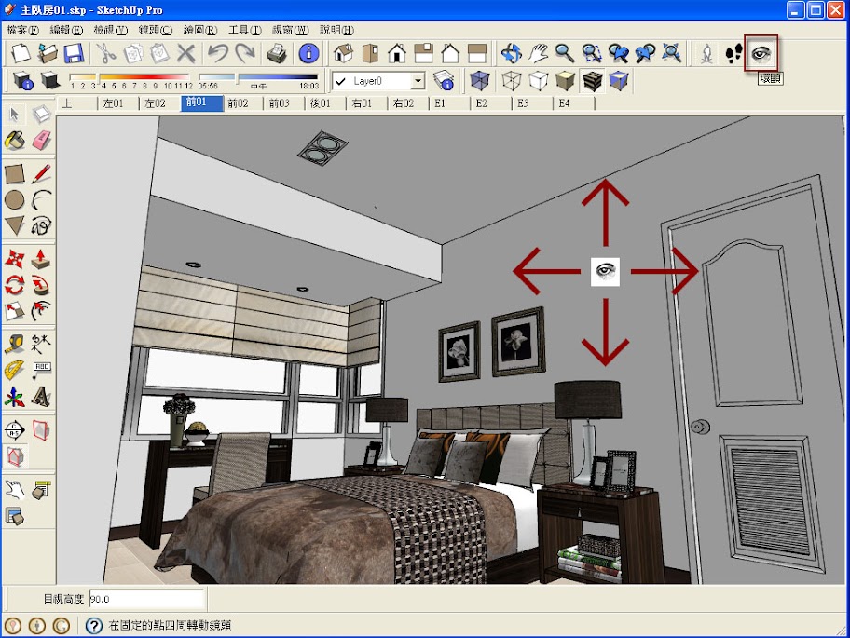Click the 目視高度 eye height field
The height and width of the screenshot is (638, 850).
click(x=146, y=599)
